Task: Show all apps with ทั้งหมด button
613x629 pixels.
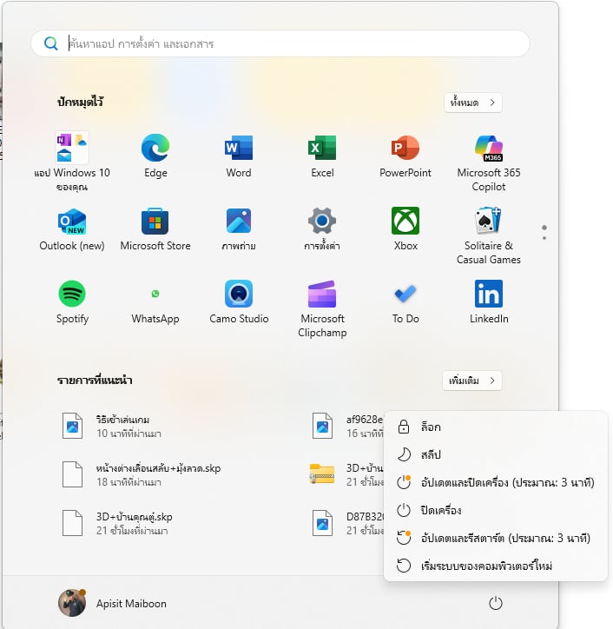Action: pos(472,103)
